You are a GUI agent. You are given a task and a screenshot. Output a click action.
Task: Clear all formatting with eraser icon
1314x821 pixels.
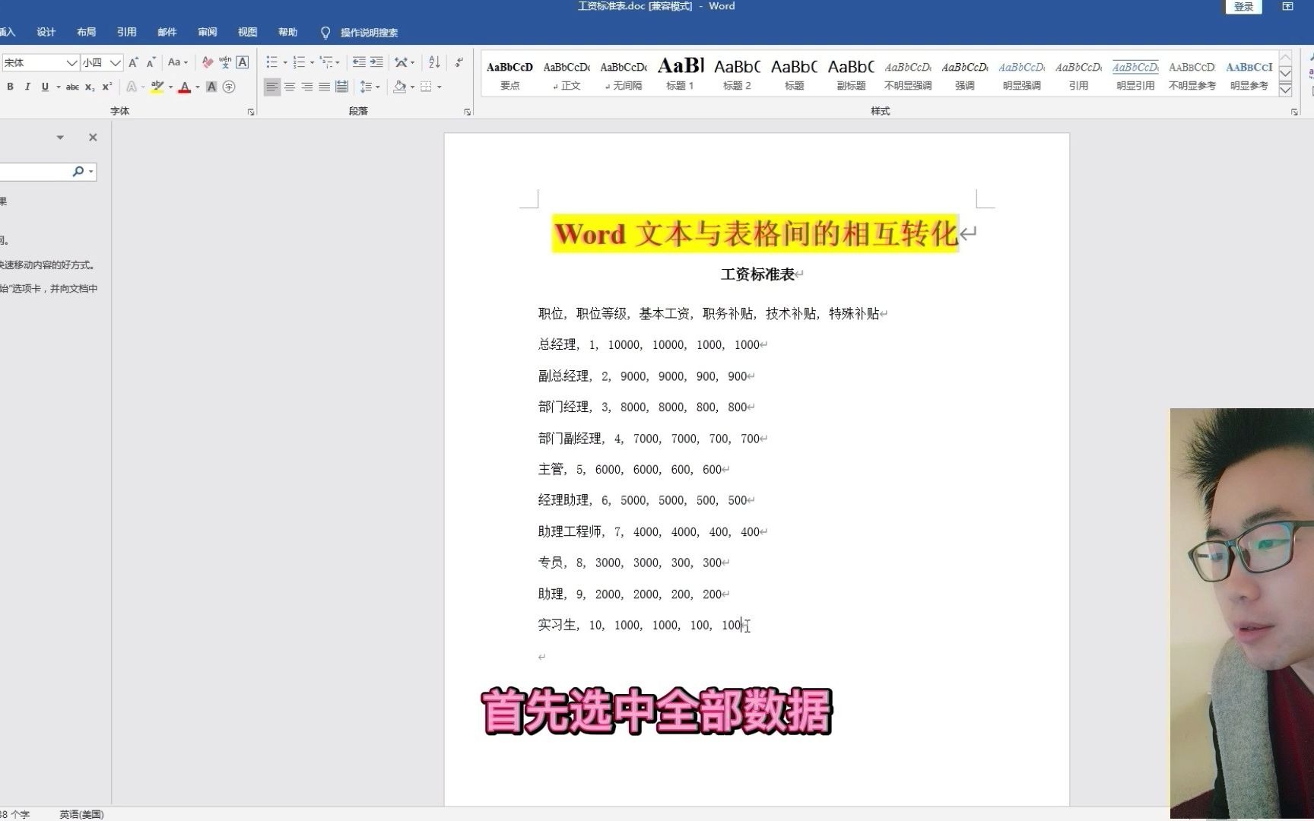(x=207, y=62)
